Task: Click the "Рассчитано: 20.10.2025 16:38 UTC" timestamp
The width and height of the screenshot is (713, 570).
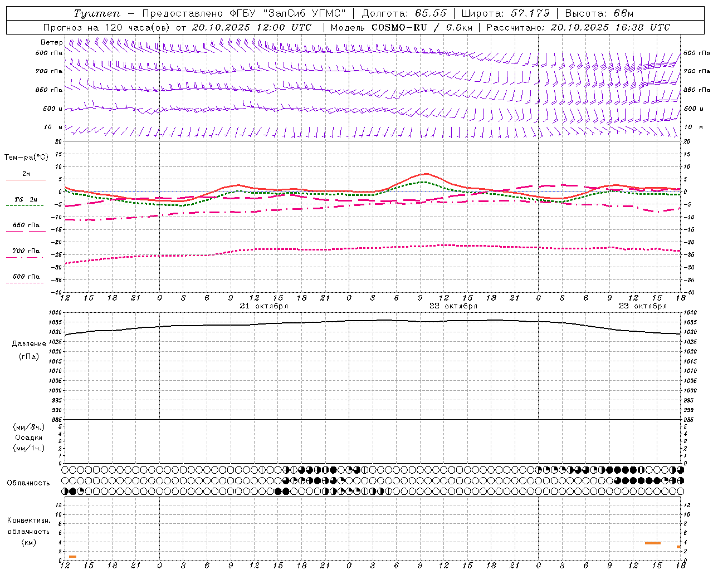Action: tap(578, 27)
